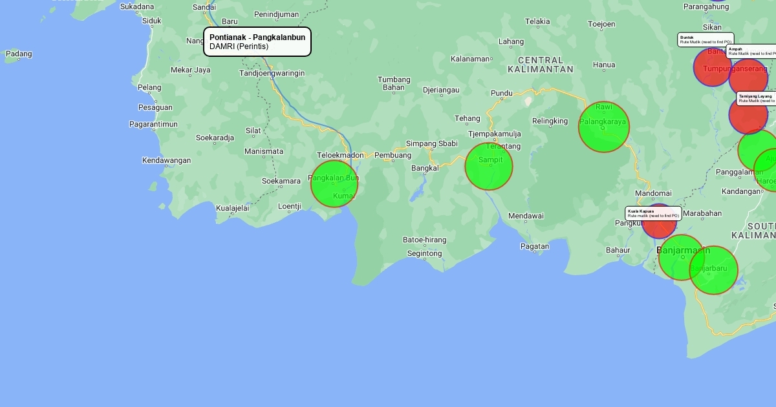Click the Pagatan town label
Viewport: 776px width, 407px height.
click(535, 246)
